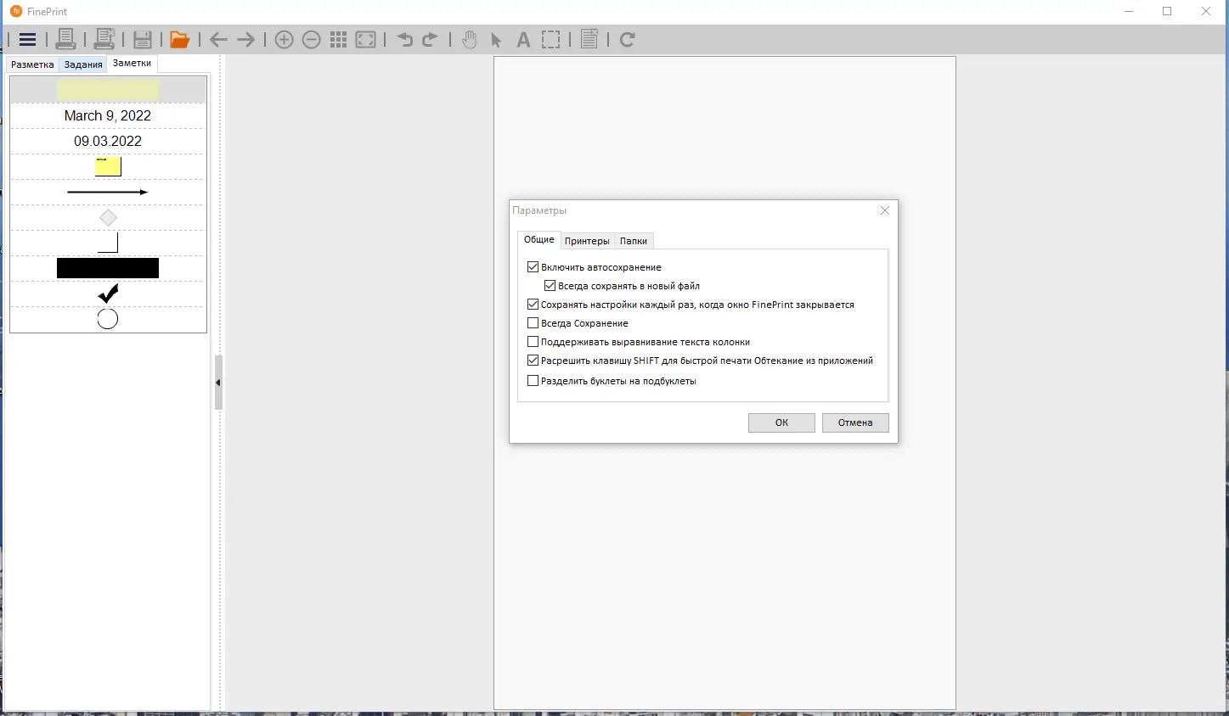Image resolution: width=1229 pixels, height=716 pixels.
Task: Select the diamond shape stamp
Action: (108, 218)
